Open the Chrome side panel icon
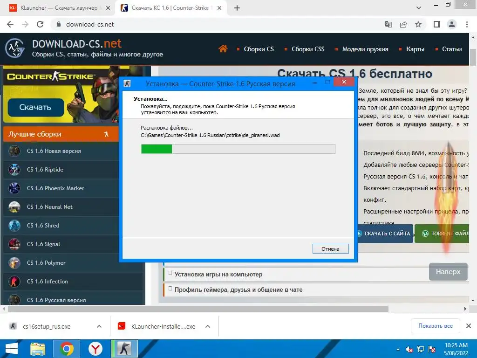The width and height of the screenshot is (477, 358). (437, 24)
